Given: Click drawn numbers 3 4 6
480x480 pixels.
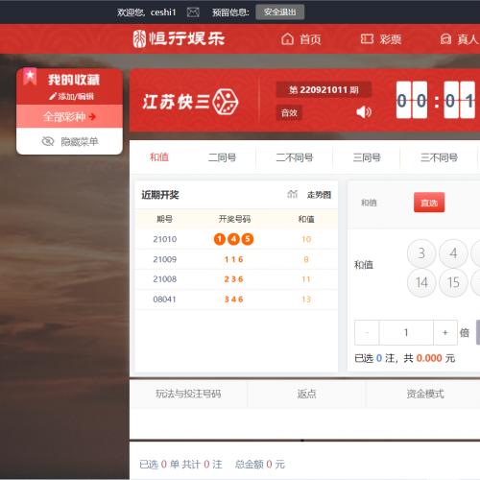Looking at the screenshot, I should (x=234, y=300).
